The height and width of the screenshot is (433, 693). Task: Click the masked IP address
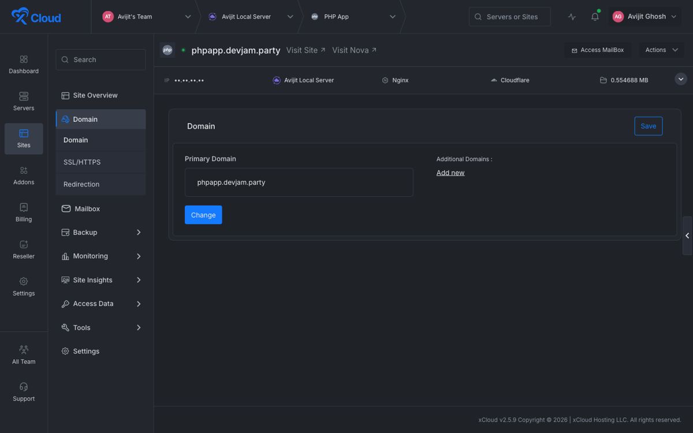tap(189, 80)
